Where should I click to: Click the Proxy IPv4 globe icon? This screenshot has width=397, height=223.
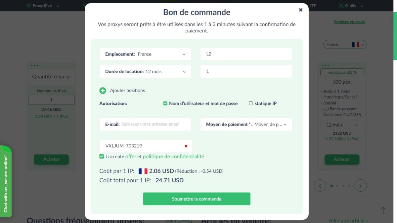click(x=29, y=6)
